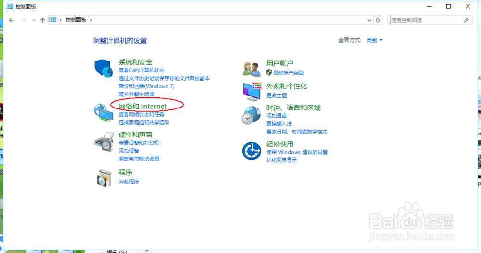Open 轻松使用 category
481x253 pixels.
(x=280, y=144)
